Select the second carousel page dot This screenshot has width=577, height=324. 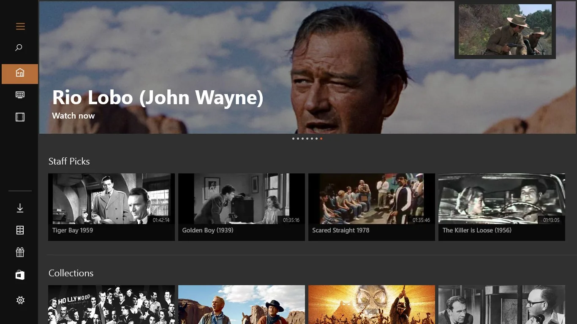298,138
